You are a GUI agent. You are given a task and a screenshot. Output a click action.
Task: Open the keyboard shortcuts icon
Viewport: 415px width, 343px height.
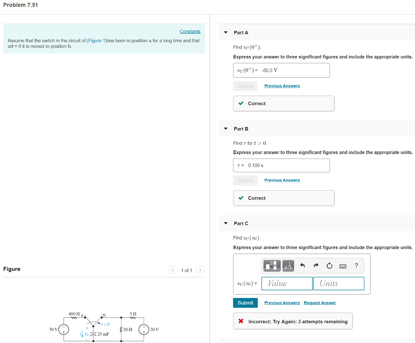(343, 266)
